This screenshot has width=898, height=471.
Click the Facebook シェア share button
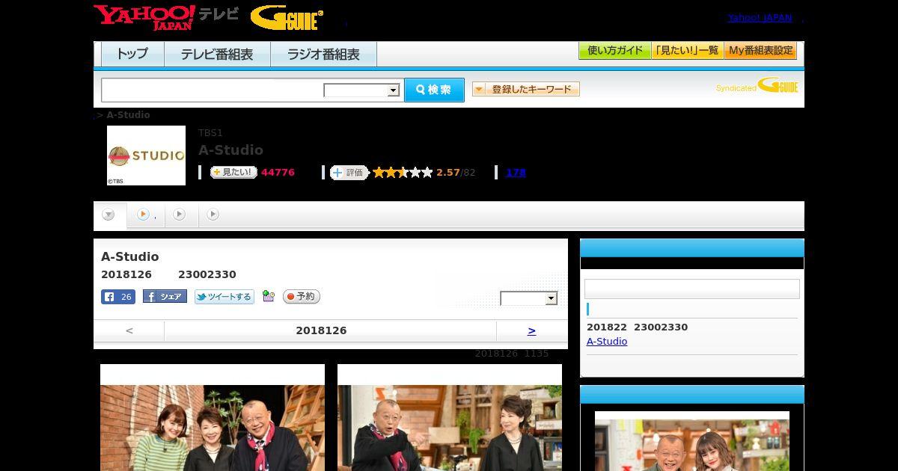[x=165, y=297]
